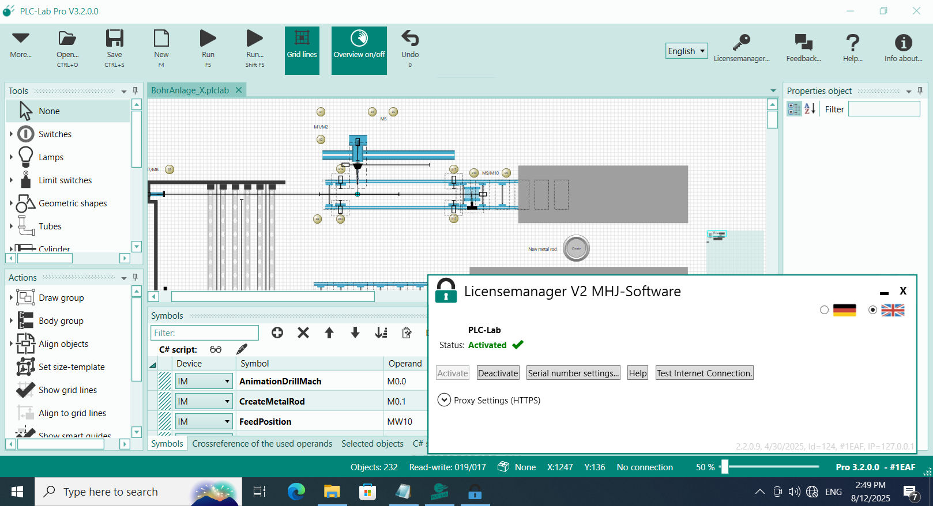This screenshot has height=506, width=933.
Task: Open the English language dropdown
Action: point(686,51)
